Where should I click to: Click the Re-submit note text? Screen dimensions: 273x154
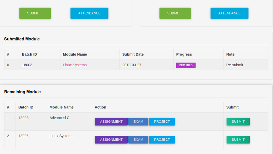point(235,65)
